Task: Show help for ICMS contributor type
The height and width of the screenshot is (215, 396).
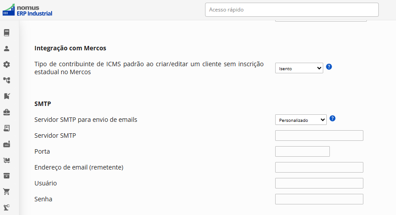Action: point(329,67)
